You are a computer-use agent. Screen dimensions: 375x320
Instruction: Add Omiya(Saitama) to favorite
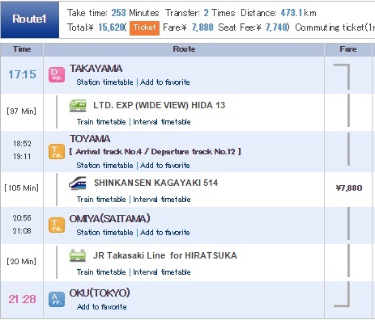click(x=165, y=233)
